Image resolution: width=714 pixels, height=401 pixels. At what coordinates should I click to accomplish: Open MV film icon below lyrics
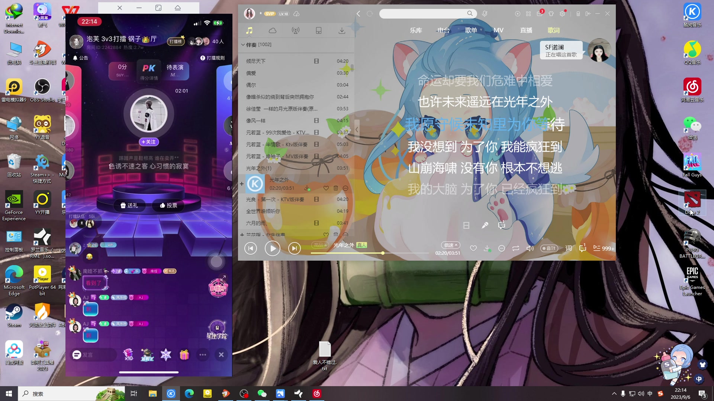(466, 225)
